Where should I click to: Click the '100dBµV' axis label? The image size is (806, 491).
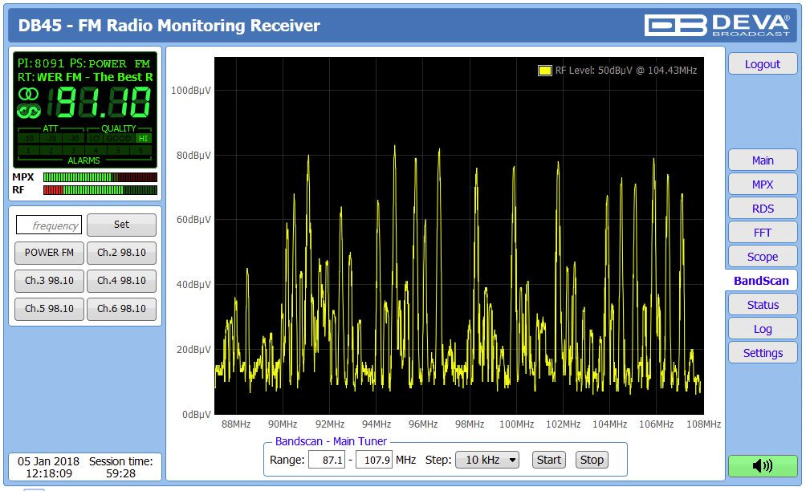tap(191, 91)
